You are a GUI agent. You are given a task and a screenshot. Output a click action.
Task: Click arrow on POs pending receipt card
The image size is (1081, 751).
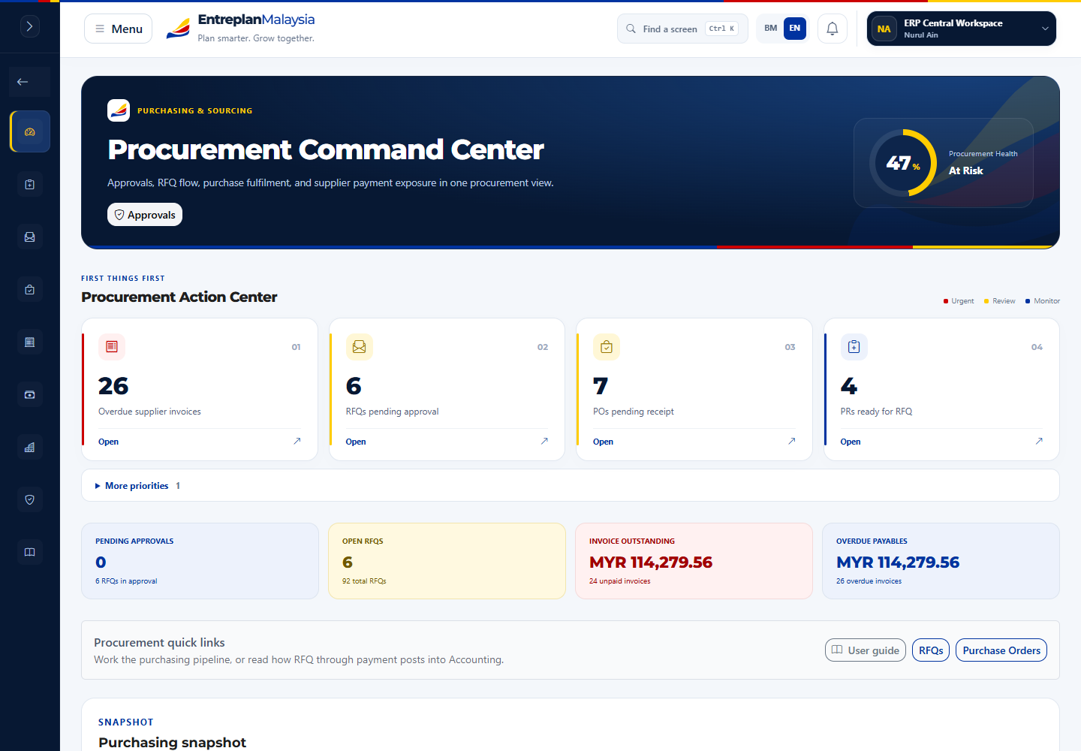792,441
